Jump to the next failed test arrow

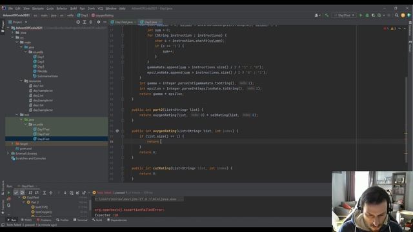coord(65,193)
